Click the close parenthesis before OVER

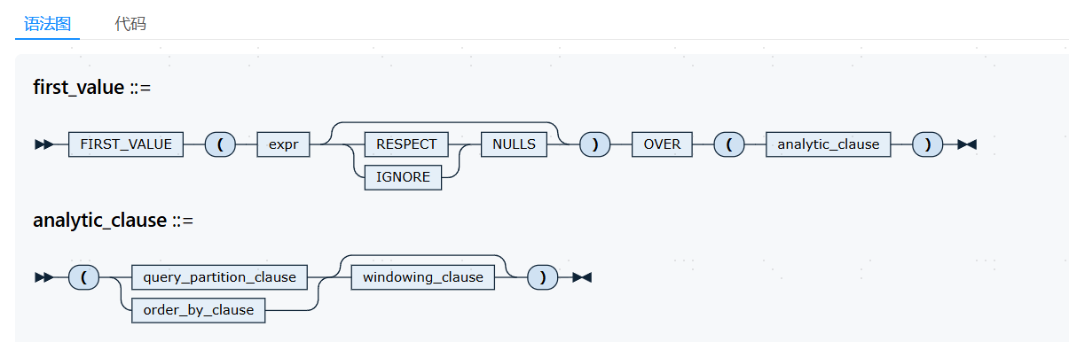[595, 144]
